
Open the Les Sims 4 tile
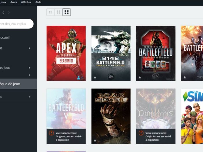pyautogui.click(x=192, y=116)
